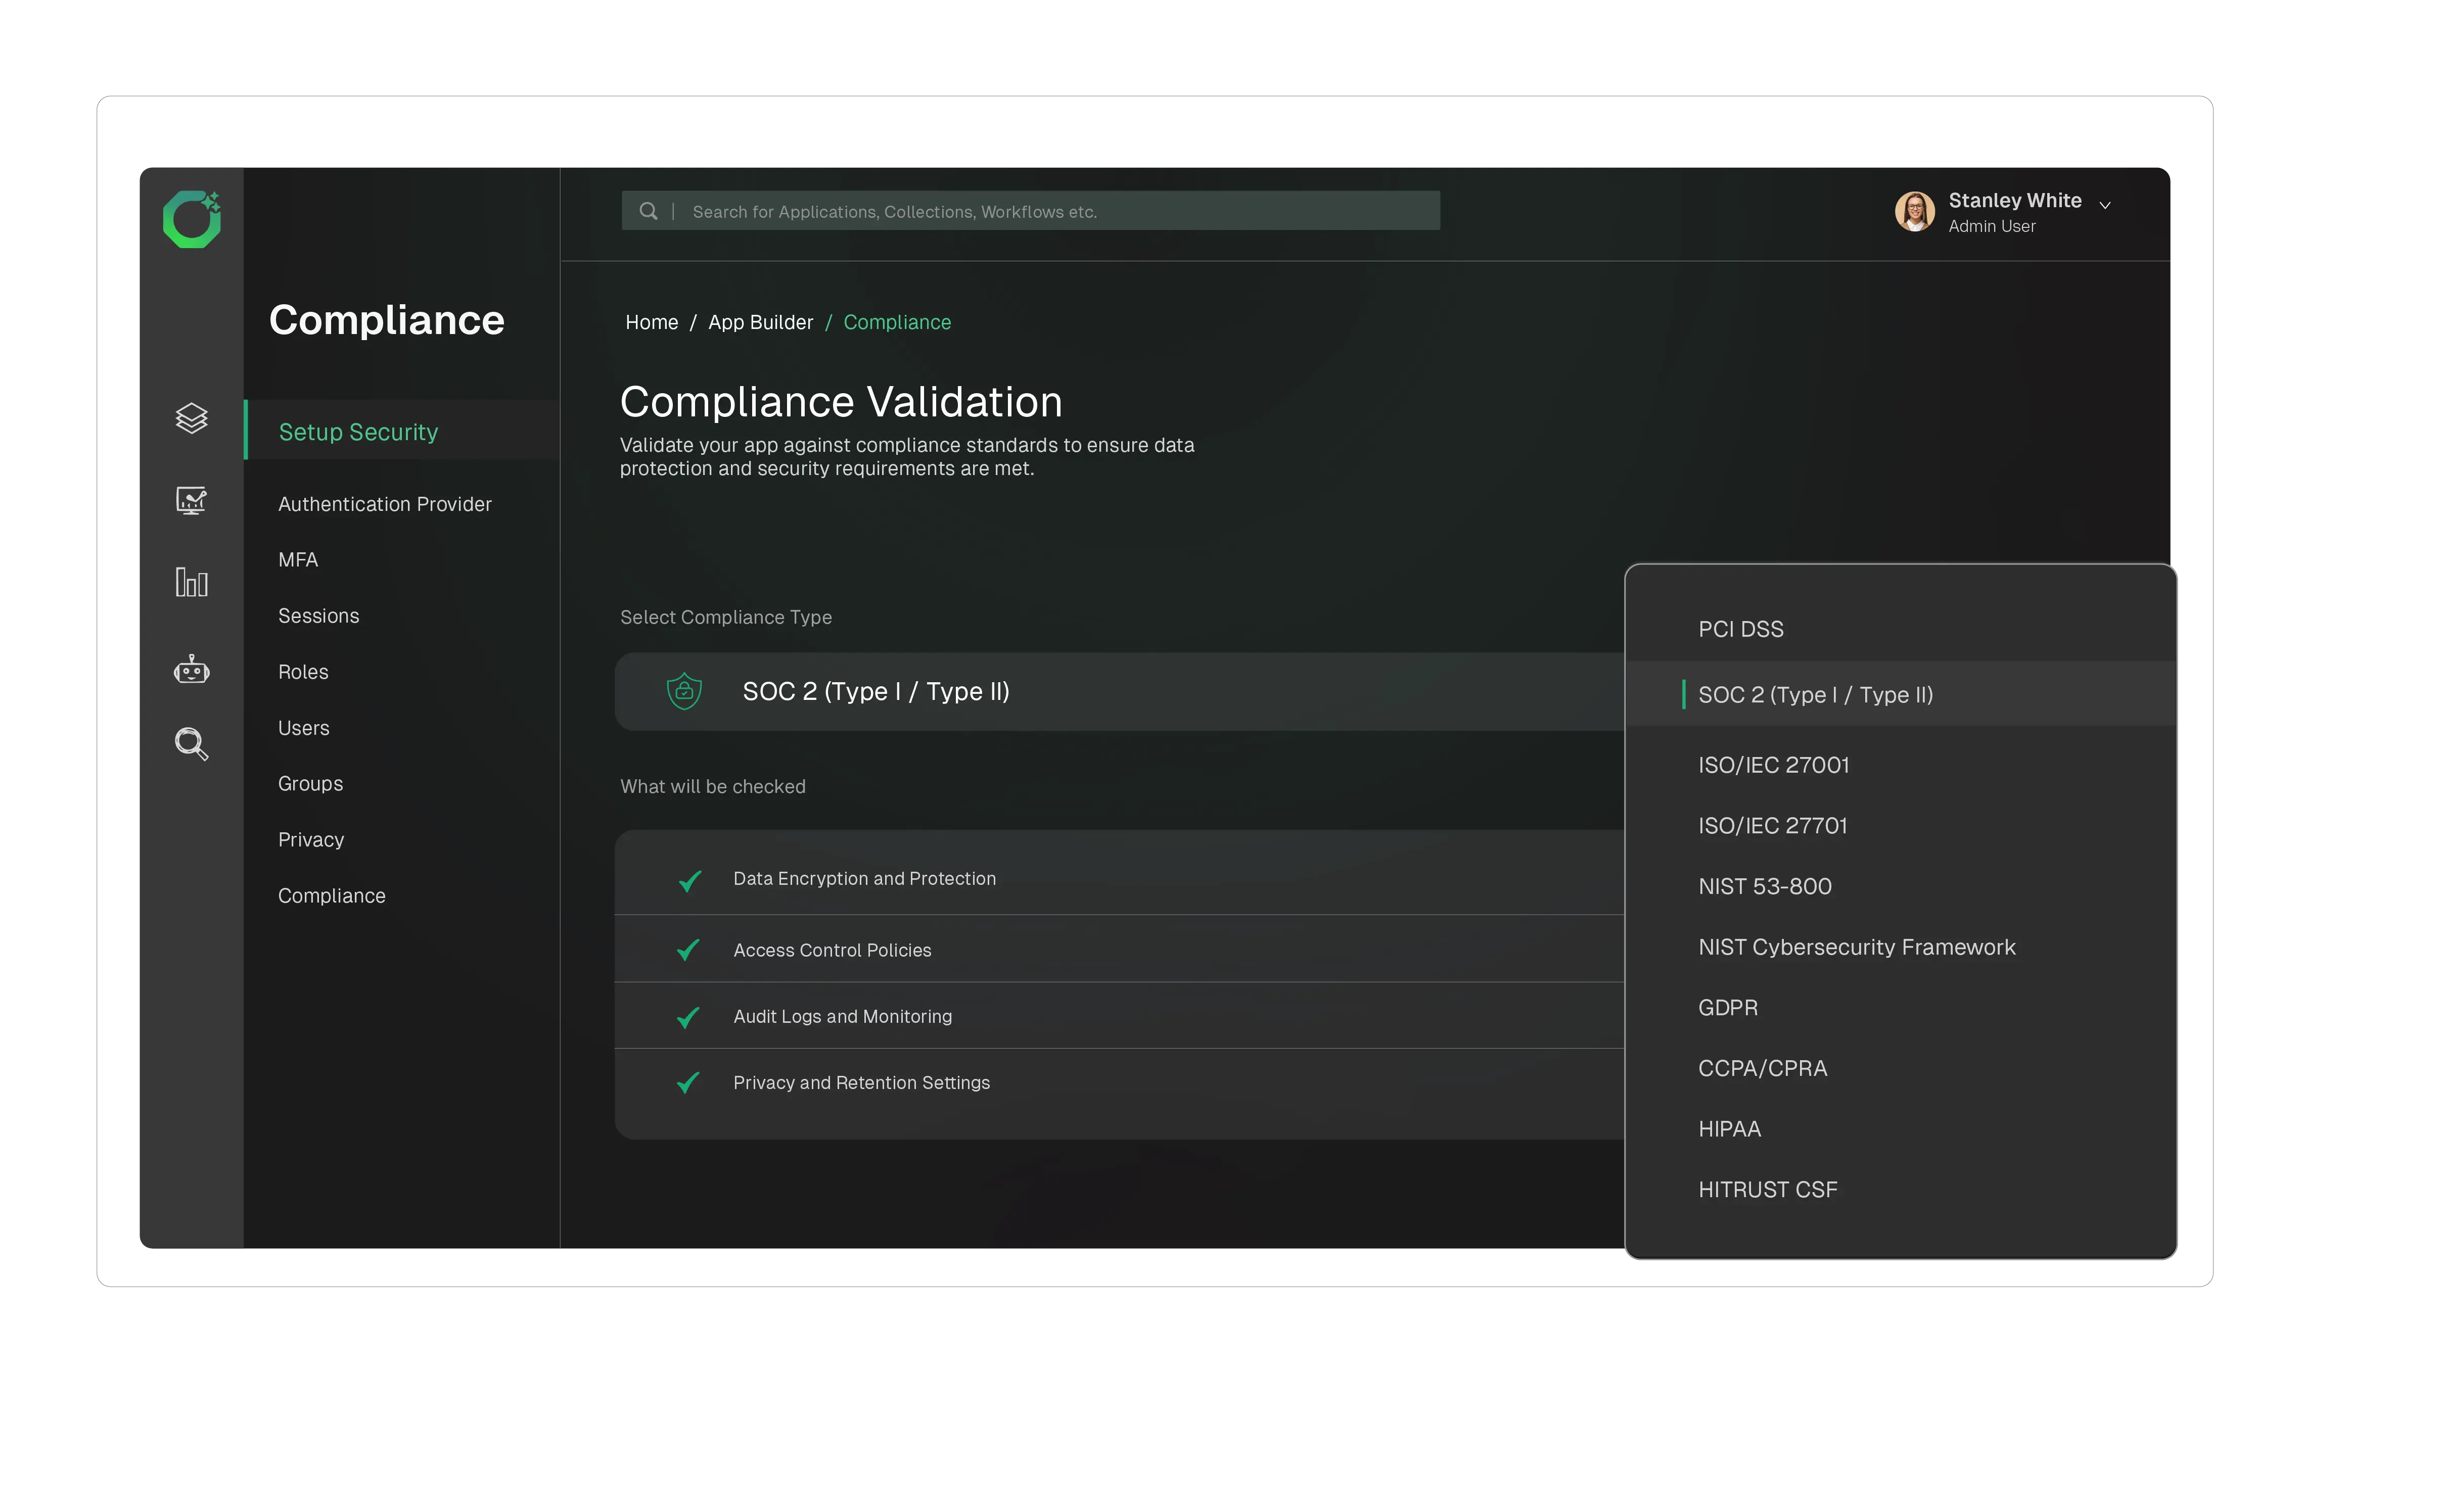2443x1512 pixels.
Task: Choose HITRUST CSF from the compliance list
Action: tap(1767, 1190)
